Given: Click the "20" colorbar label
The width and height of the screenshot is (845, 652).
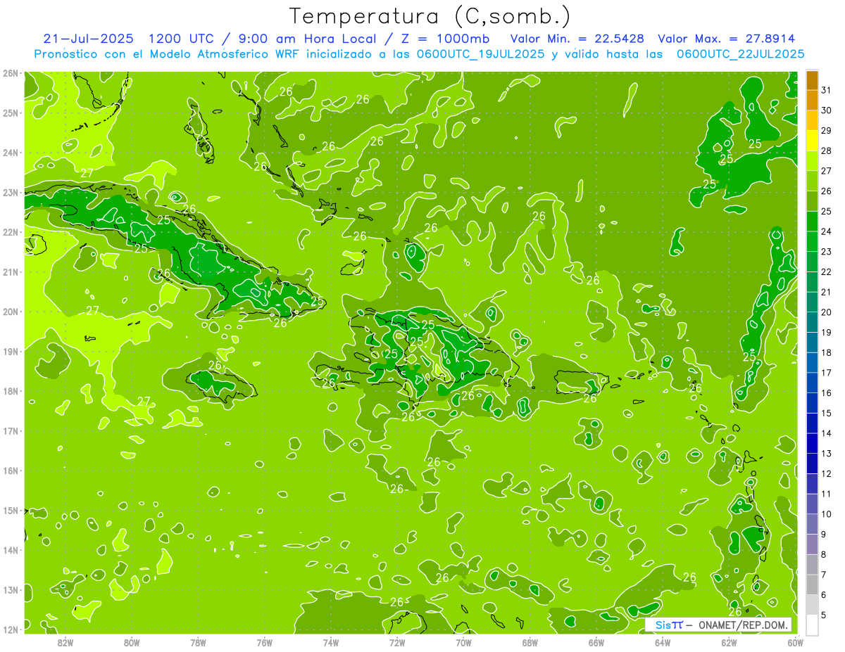Looking at the screenshot, I should 827,312.
